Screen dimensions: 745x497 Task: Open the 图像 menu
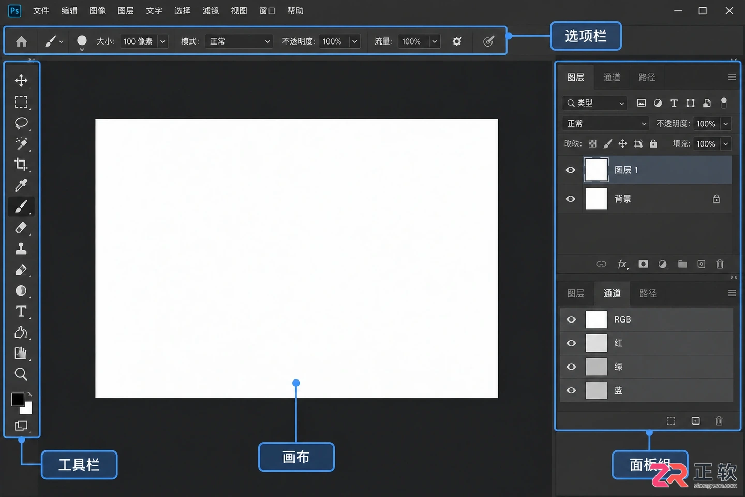pos(97,11)
